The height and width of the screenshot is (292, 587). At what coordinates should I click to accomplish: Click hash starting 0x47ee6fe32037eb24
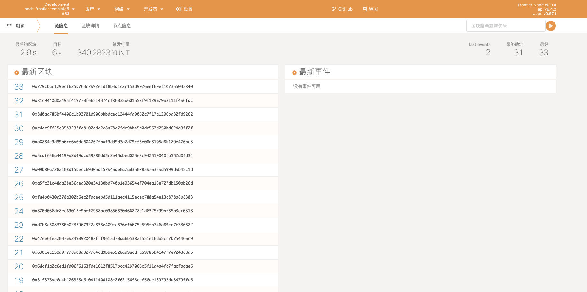tap(113, 238)
